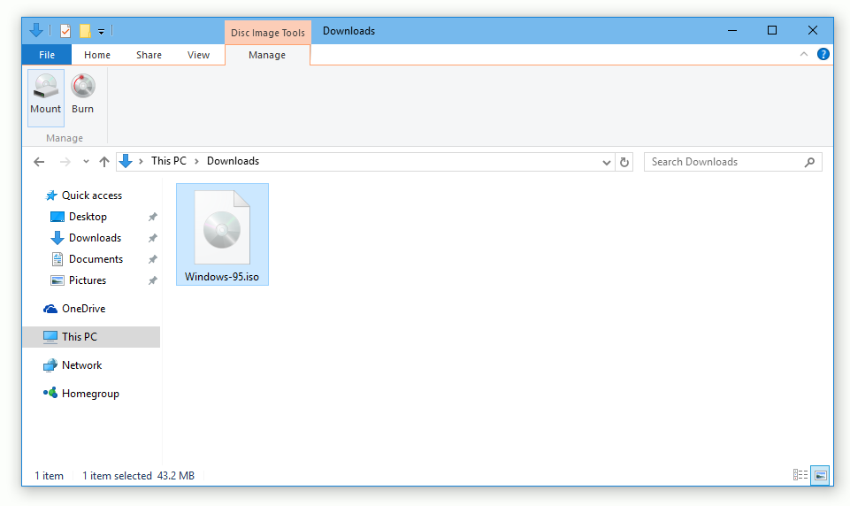Click the Disc Image Tools contextual tab

268,33
